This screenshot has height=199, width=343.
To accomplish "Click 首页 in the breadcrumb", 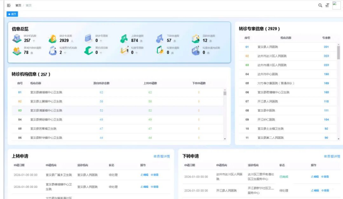I will (x=18, y=6).
